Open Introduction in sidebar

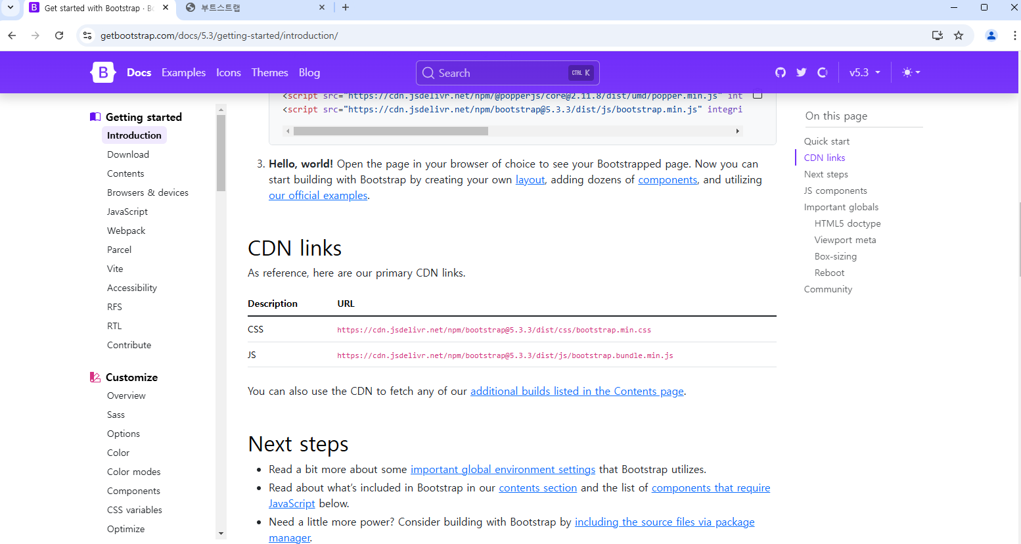click(x=134, y=135)
